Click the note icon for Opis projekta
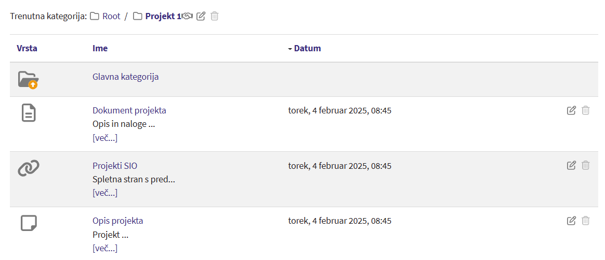The height and width of the screenshot is (260, 605). tap(29, 223)
